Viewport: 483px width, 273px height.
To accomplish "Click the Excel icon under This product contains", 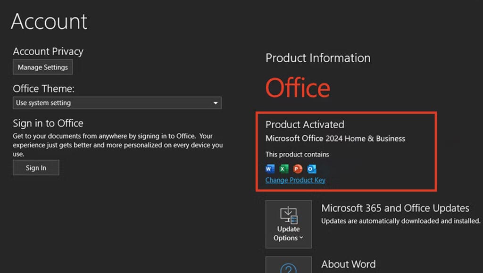I will 283,168.
